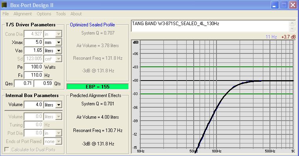Click the Qes input field (0.71)

coord(24,83)
